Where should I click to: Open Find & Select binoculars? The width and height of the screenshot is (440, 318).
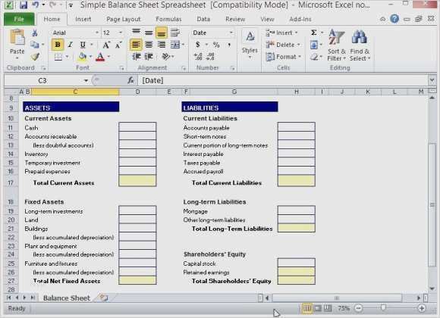pos(360,45)
